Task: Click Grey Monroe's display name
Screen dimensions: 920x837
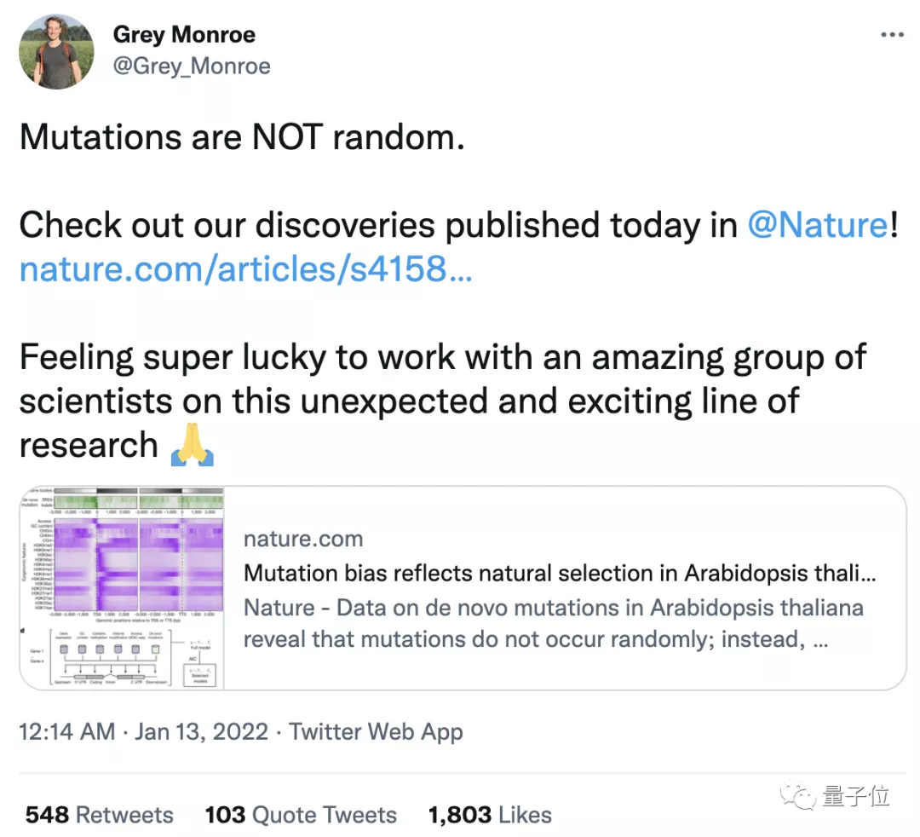Action: pyautogui.click(x=184, y=34)
